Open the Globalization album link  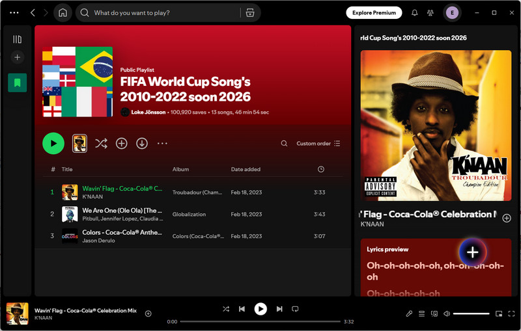[x=189, y=214]
